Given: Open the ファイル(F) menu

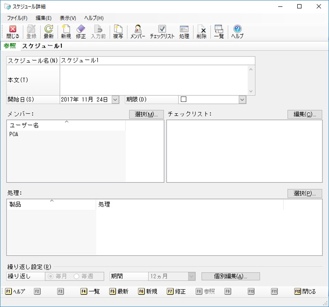Looking at the screenshot, I should [17, 18].
